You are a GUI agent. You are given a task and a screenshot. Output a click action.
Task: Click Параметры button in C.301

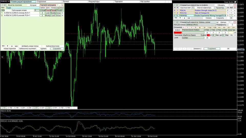[220, 8]
